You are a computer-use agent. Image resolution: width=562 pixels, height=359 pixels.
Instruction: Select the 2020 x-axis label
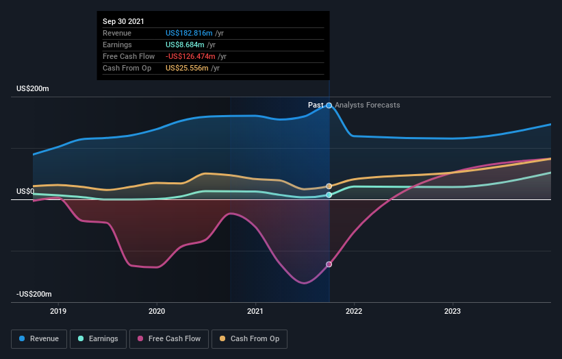(x=157, y=311)
